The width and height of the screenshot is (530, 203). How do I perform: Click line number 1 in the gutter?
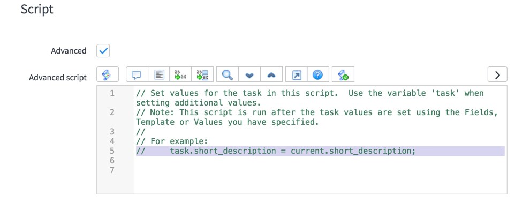click(112, 93)
